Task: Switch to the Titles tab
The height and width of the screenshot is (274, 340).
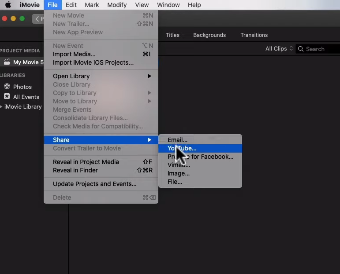Action: pos(172,35)
